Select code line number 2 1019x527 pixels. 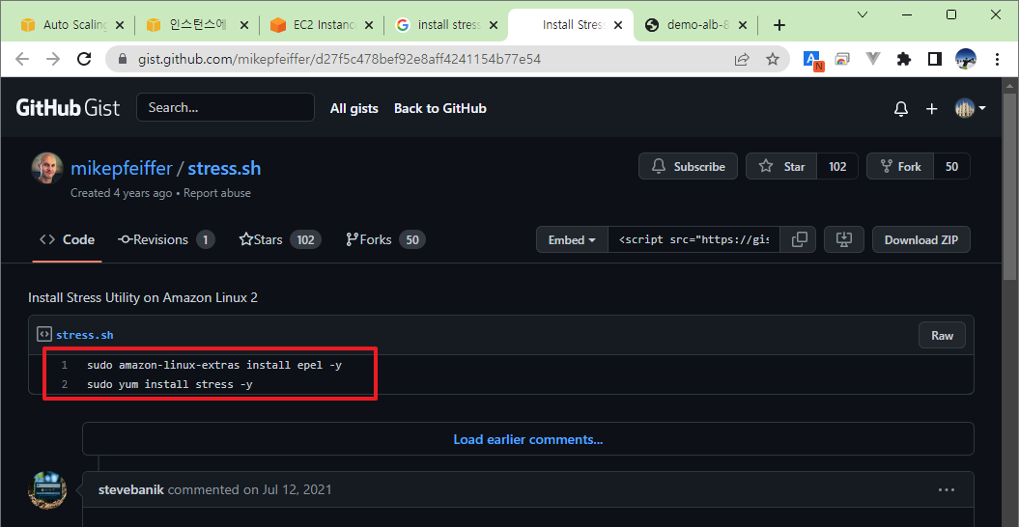coord(65,385)
